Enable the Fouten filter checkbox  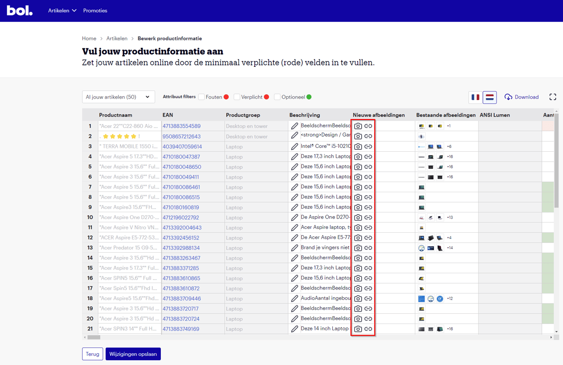201,97
